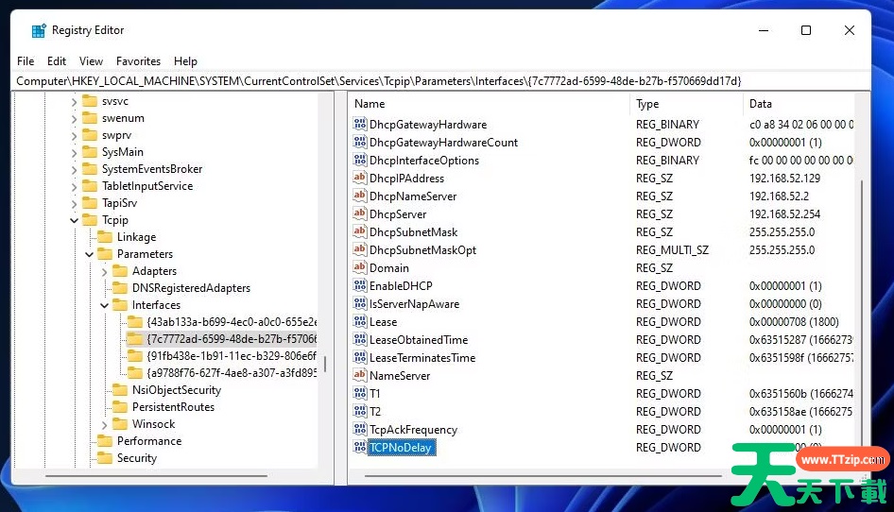
Task: Click the Lease DWORD value icon
Action: click(360, 321)
